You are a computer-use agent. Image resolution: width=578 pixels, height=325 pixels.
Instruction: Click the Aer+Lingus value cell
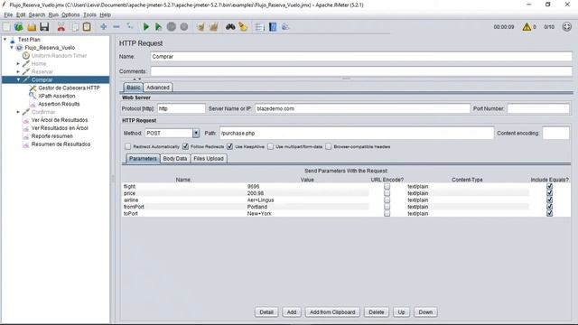point(308,200)
